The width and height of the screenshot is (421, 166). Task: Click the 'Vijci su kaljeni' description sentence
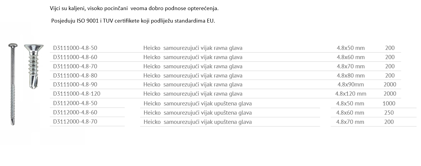[x=134, y=9]
